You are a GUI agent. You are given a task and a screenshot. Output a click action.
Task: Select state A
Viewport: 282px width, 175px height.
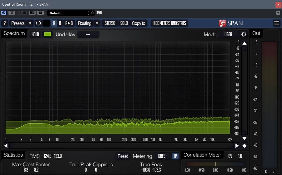pyautogui.click(x=54, y=23)
